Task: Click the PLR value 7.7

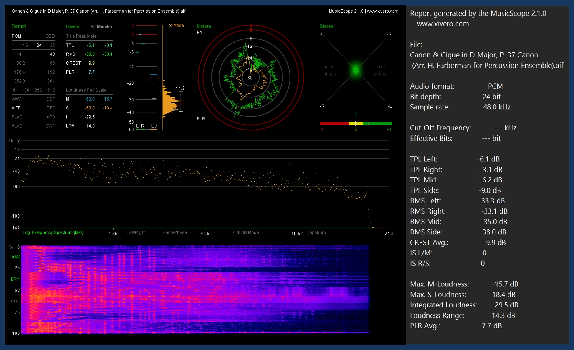Action: 91,72
